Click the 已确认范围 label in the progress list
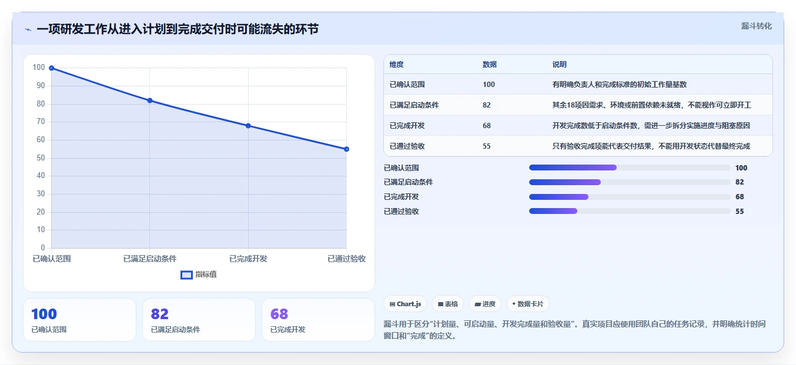 (x=402, y=168)
